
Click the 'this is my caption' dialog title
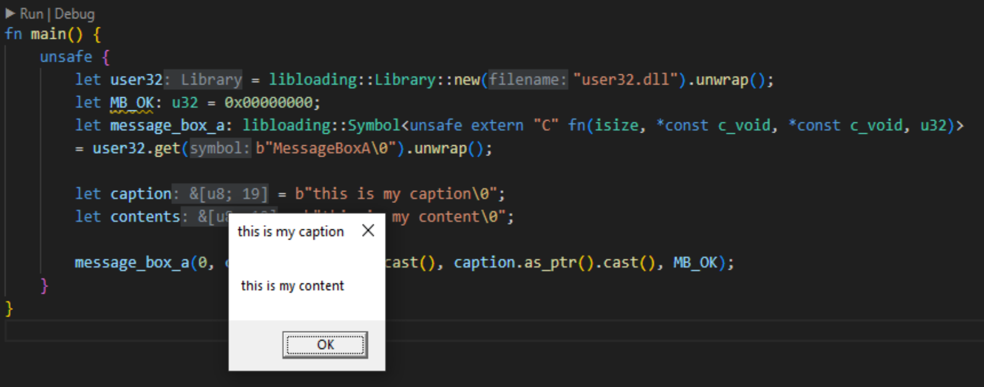pos(290,232)
